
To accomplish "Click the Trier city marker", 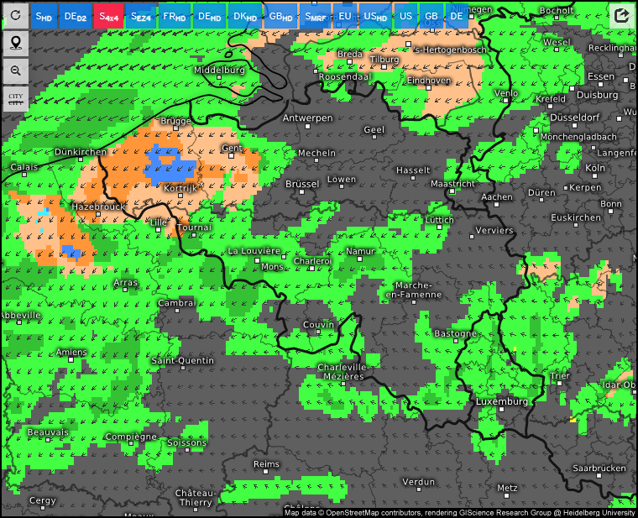I will tap(560, 384).
